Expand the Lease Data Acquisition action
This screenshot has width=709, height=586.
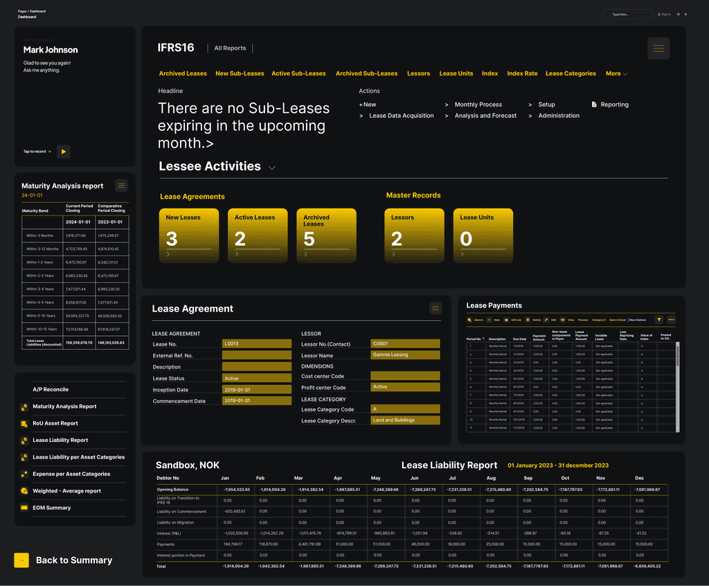pos(403,116)
